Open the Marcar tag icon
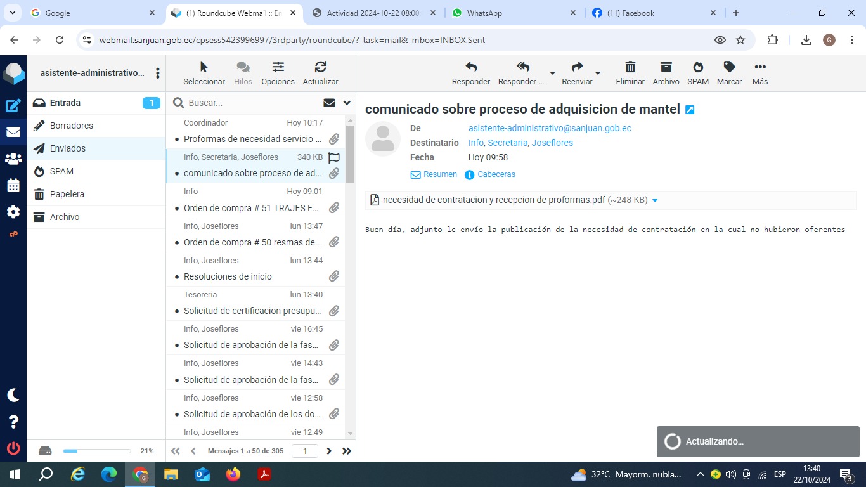 pyautogui.click(x=729, y=67)
